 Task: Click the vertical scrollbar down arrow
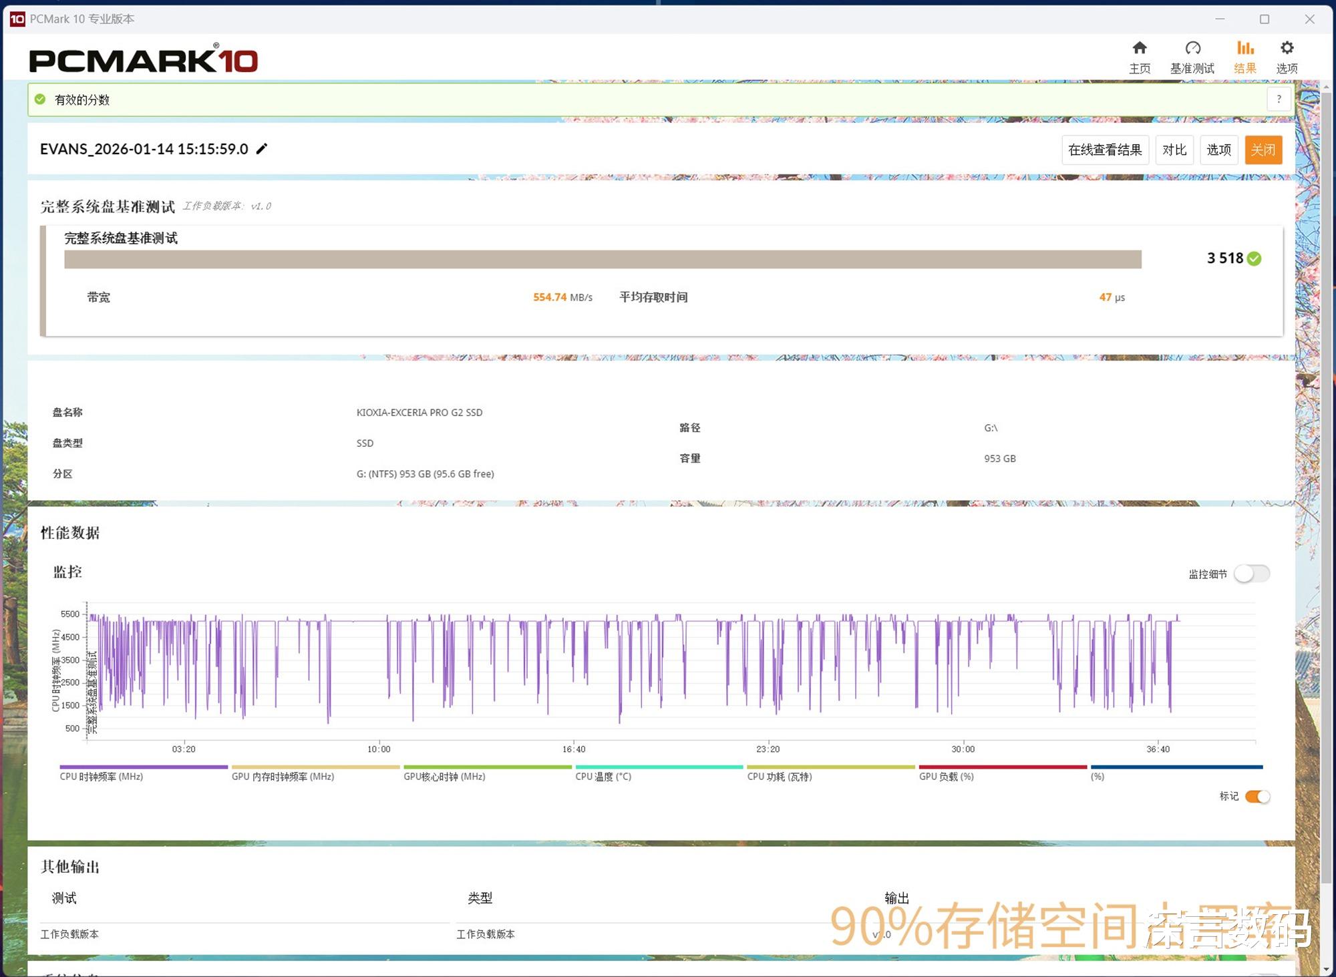pyautogui.click(x=1326, y=969)
